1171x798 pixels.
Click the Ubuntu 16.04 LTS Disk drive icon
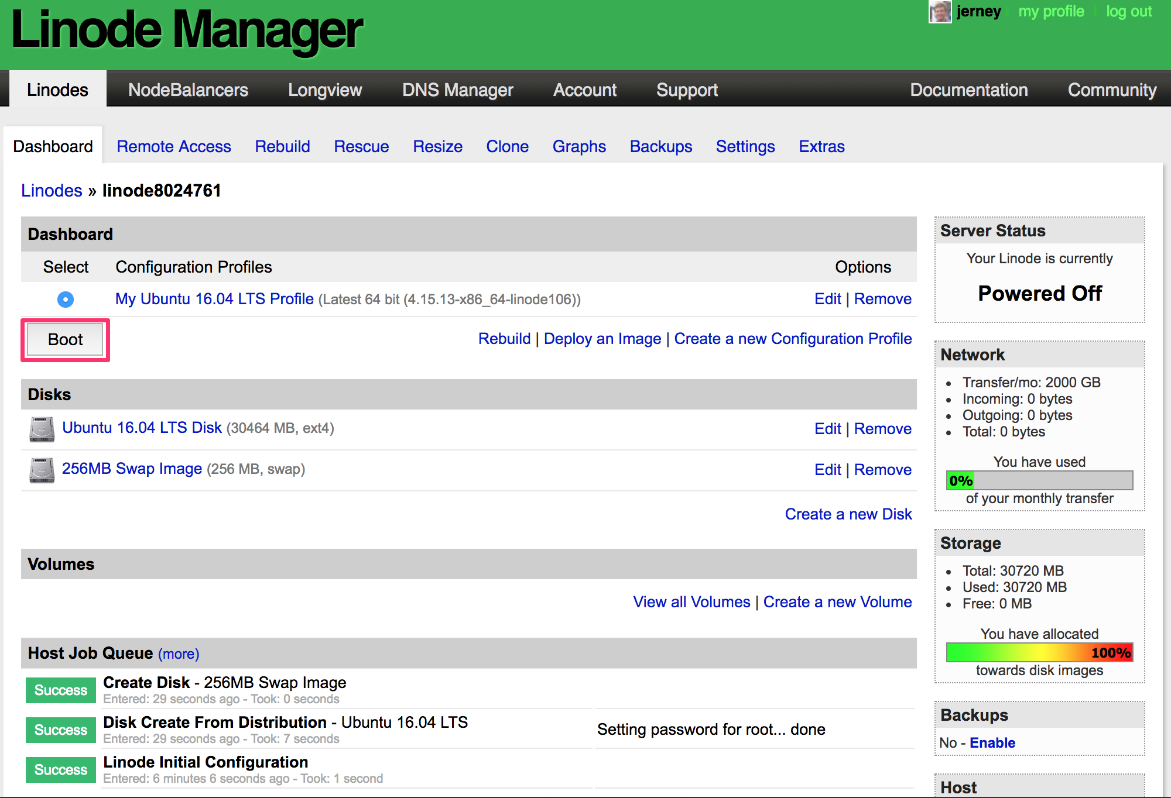click(42, 429)
